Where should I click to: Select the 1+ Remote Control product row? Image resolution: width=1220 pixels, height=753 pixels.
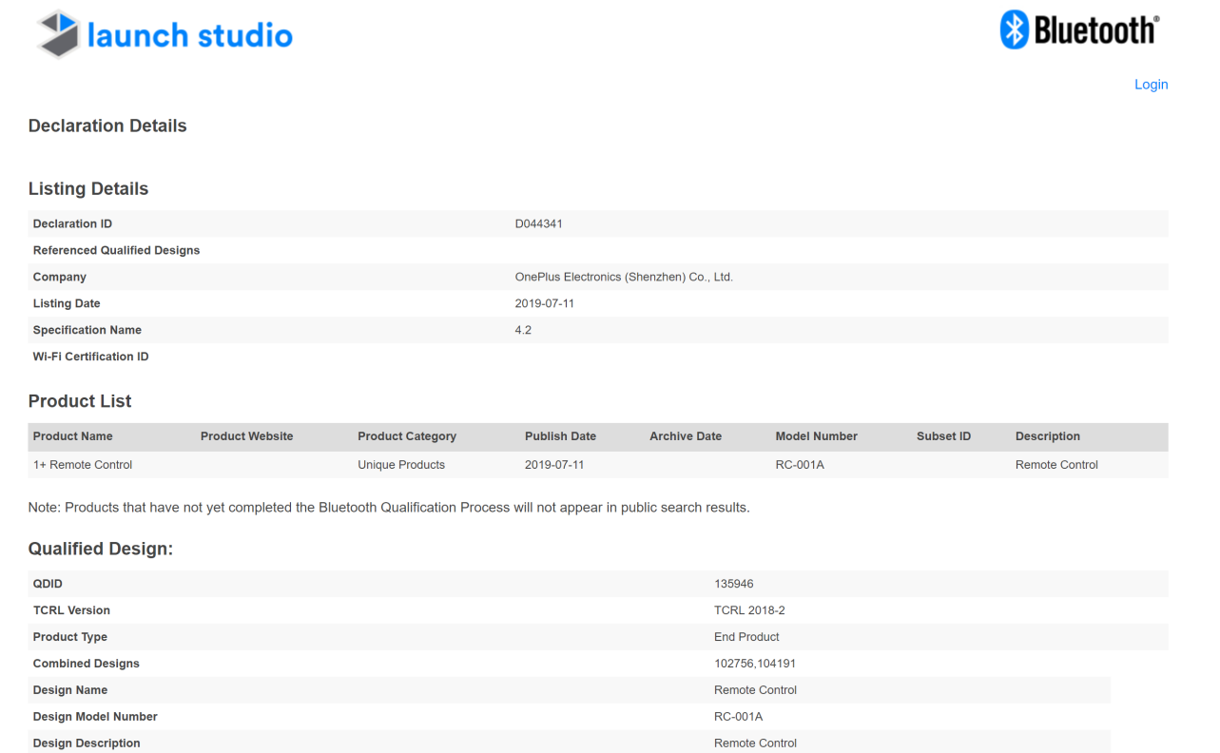[83, 465]
